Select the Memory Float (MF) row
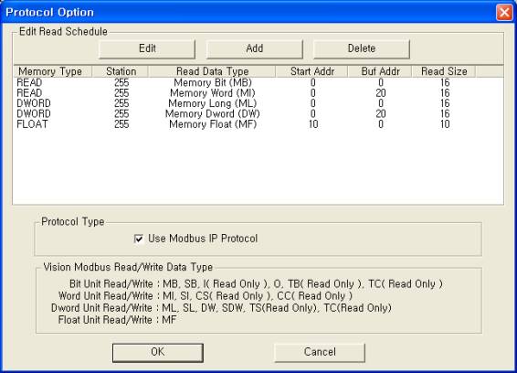This screenshot has width=517, height=373. coord(258,124)
